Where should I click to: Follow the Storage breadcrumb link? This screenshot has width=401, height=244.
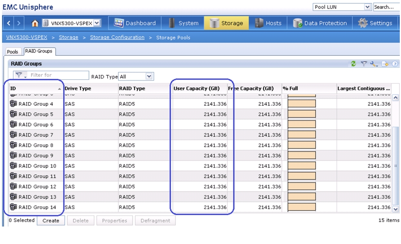point(69,37)
